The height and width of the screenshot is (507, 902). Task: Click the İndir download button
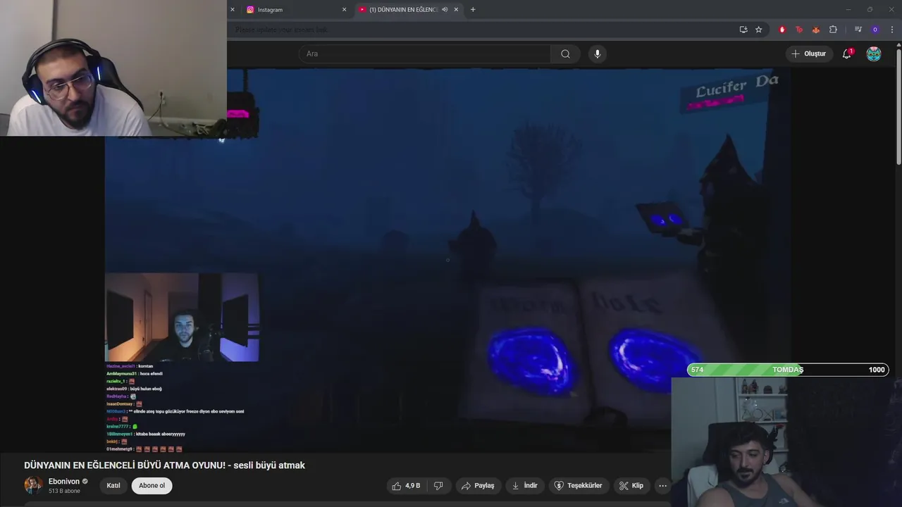(x=524, y=485)
